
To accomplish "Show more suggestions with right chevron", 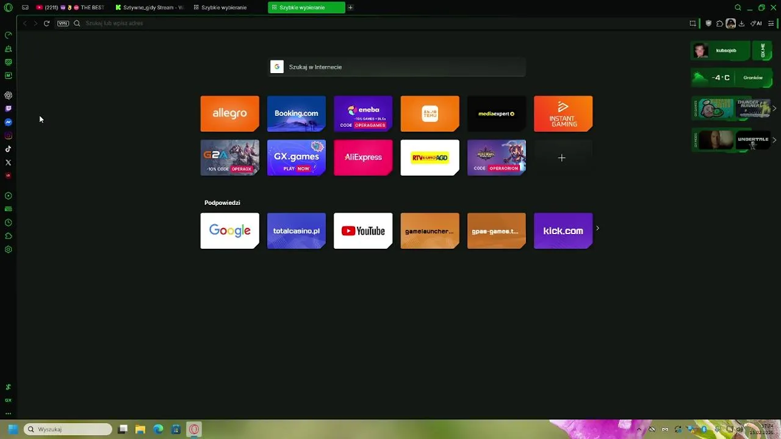I will coord(597,229).
